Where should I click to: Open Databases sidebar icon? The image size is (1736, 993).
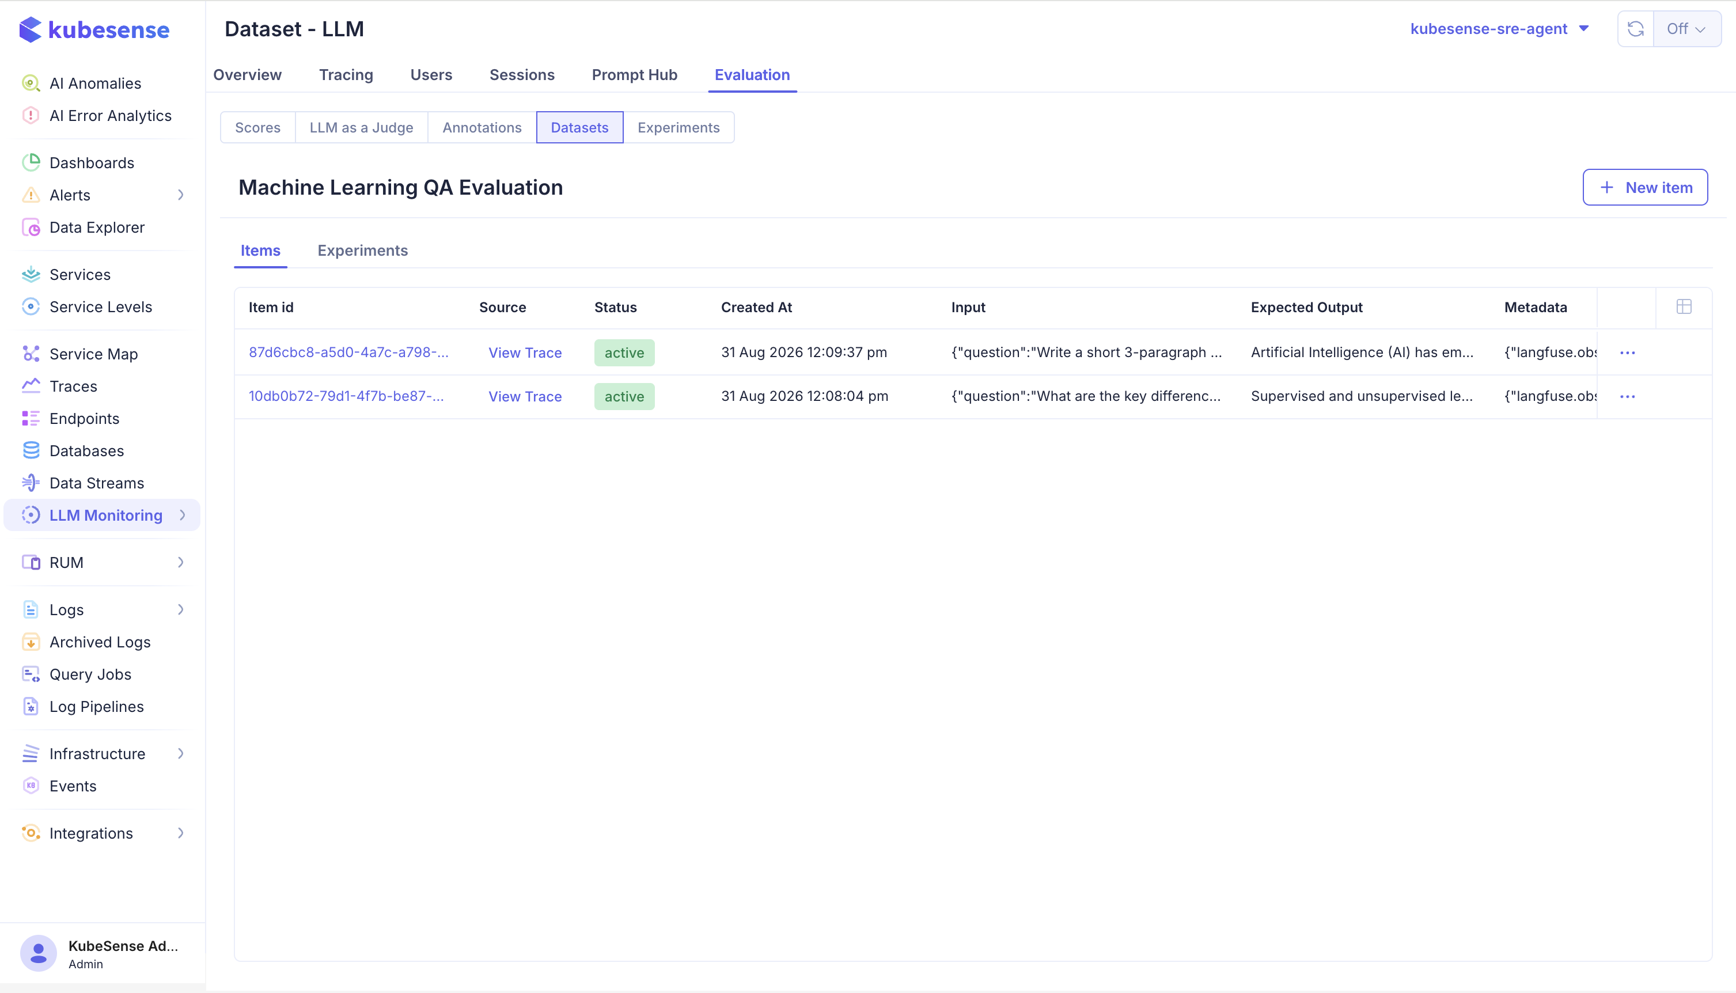pyautogui.click(x=31, y=450)
